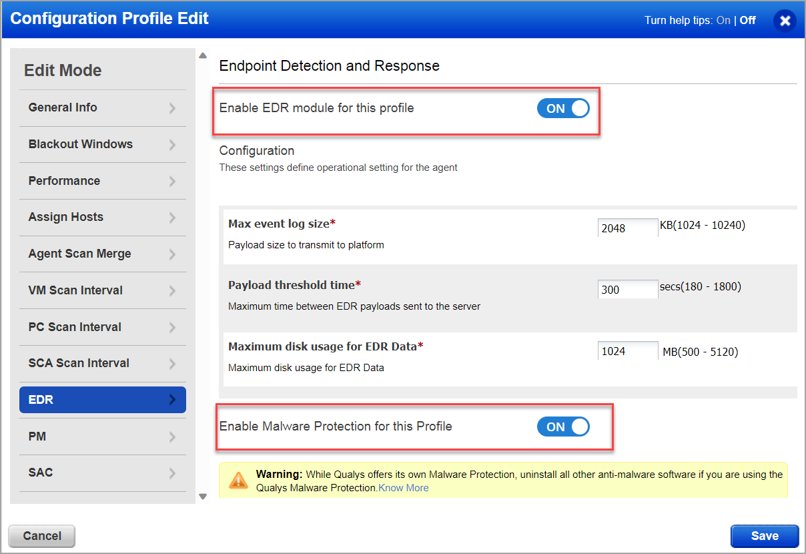Click 'Payload size to transmit to platform' text
This screenshot has width=806, height=554.
[306, 245]
